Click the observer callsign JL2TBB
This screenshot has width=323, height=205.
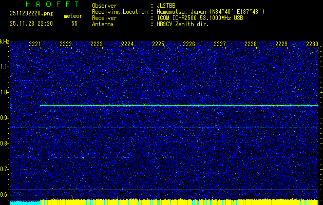[167, 5]
